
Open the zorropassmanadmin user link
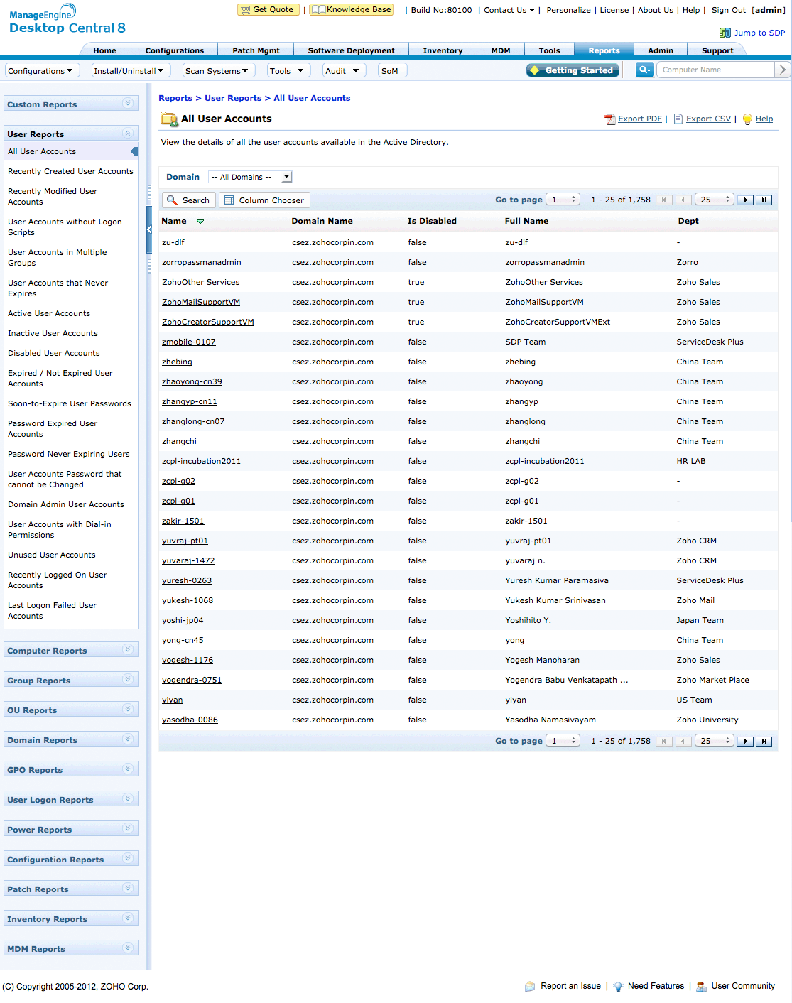[202, 263]
